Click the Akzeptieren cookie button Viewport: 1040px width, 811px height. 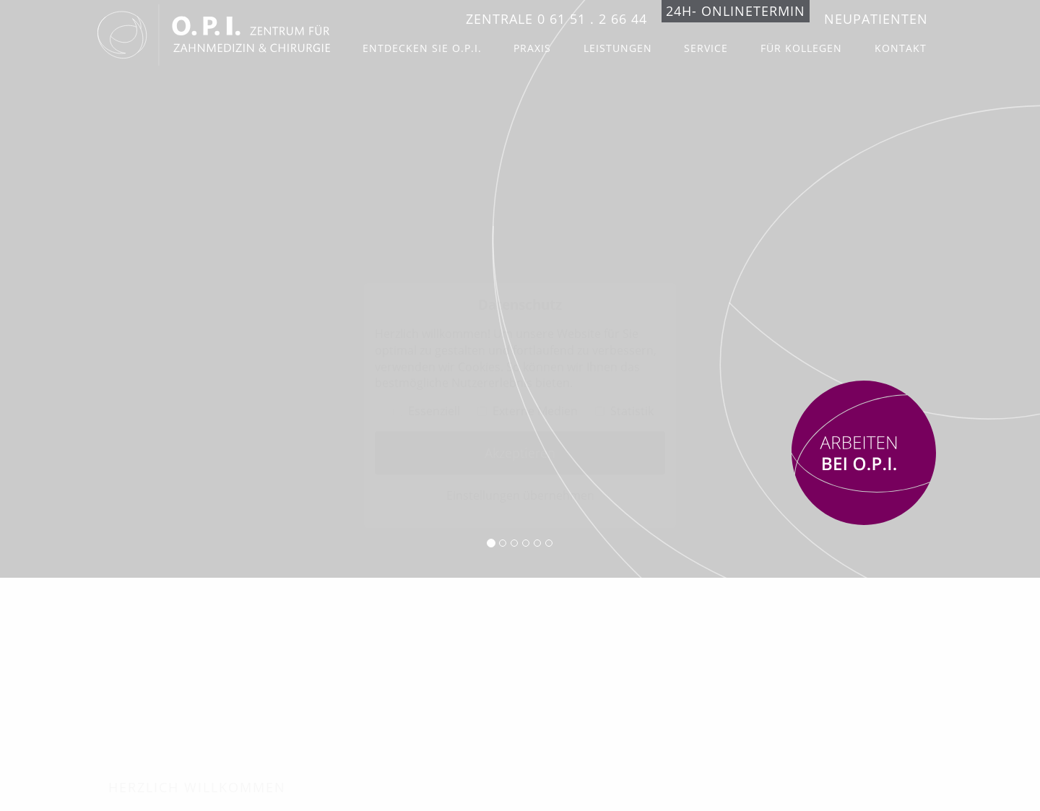pyautogui.click(x=520, y=453)
